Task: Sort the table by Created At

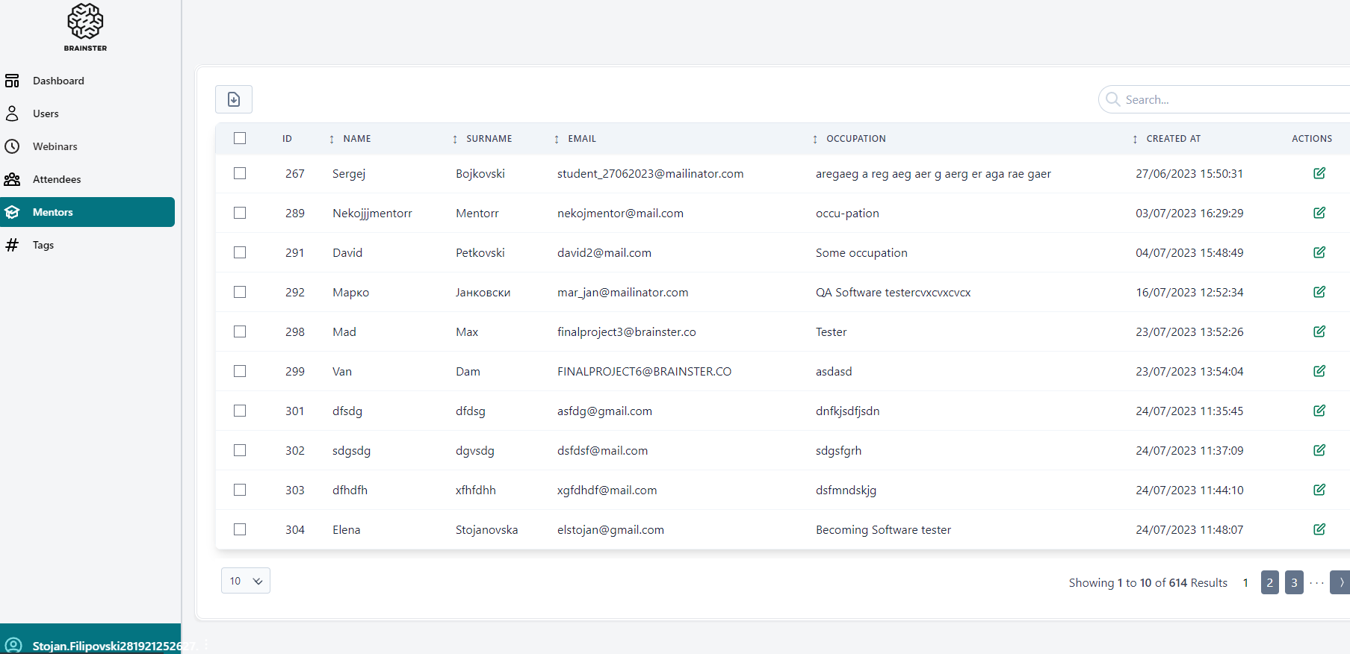Action: click(x=1173, y=139)
